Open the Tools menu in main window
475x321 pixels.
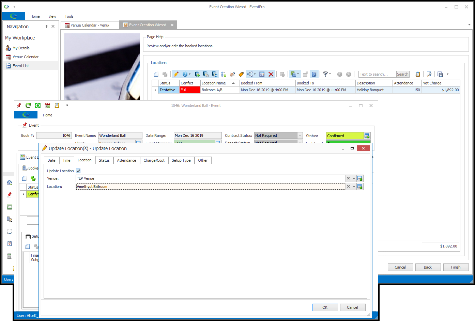[x=69, y=16]
